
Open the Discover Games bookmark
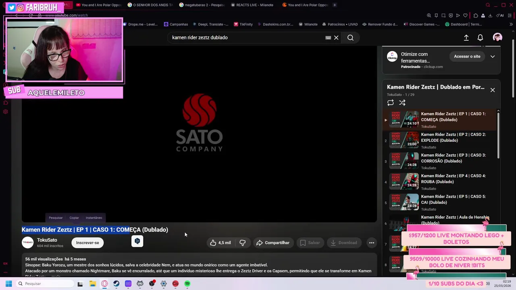422,24
